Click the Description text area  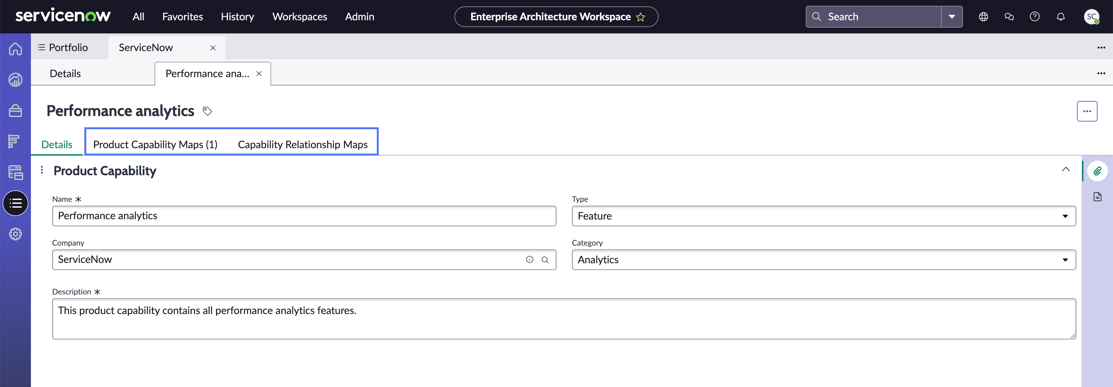pyautogui.click(x=564, y=319)
